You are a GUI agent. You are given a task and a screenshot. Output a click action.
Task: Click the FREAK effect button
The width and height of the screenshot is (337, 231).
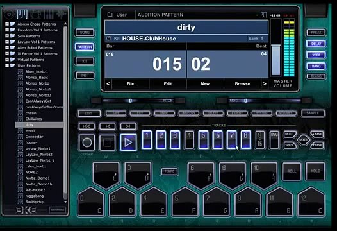[316, 33]
